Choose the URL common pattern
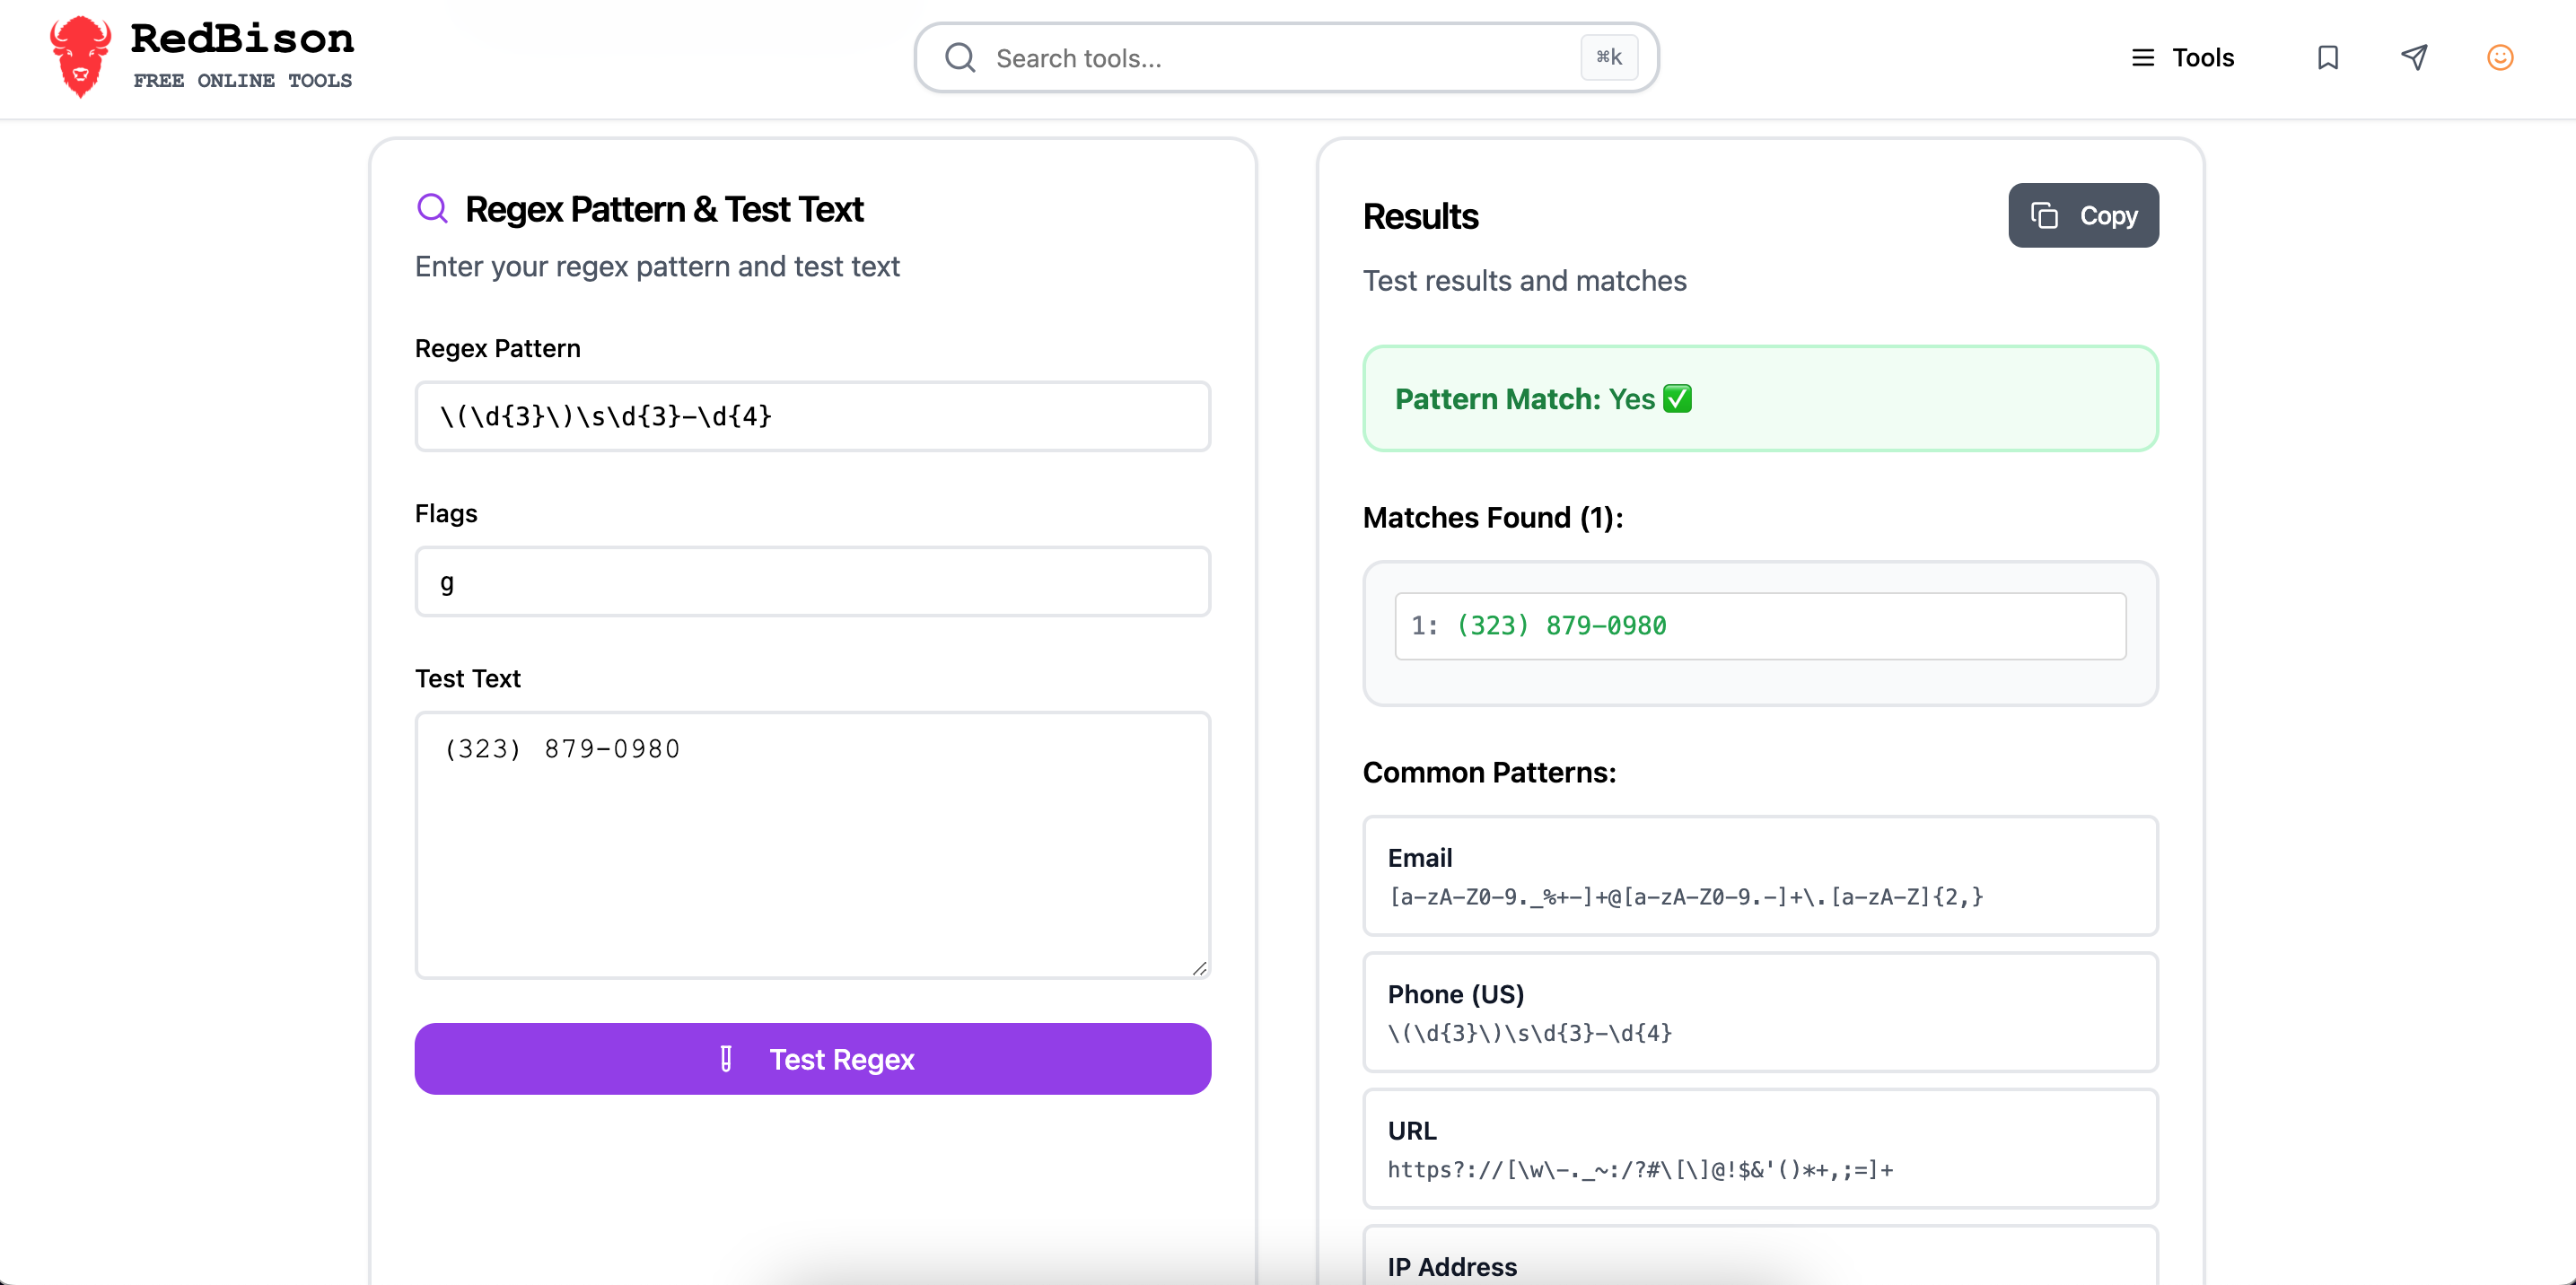This screenshot has height=1285, width=2576. pos(1760,1148)
